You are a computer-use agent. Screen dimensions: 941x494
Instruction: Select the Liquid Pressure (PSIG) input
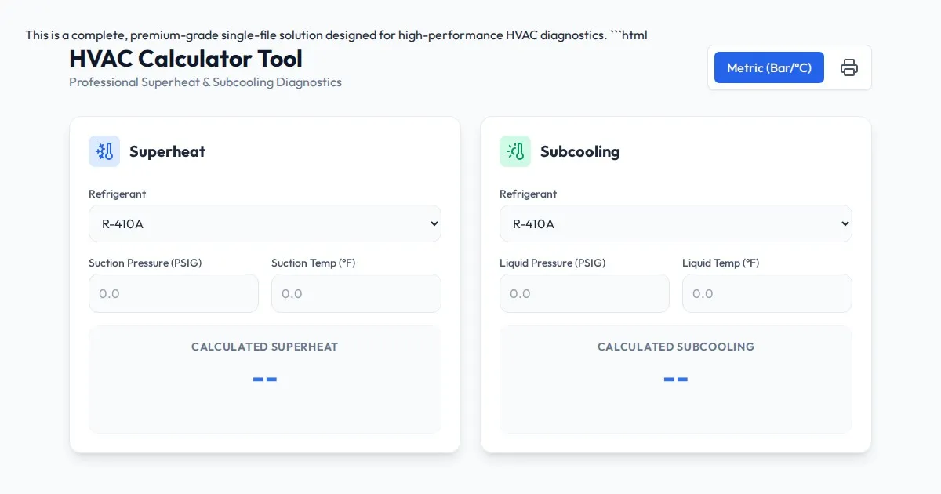584,293
